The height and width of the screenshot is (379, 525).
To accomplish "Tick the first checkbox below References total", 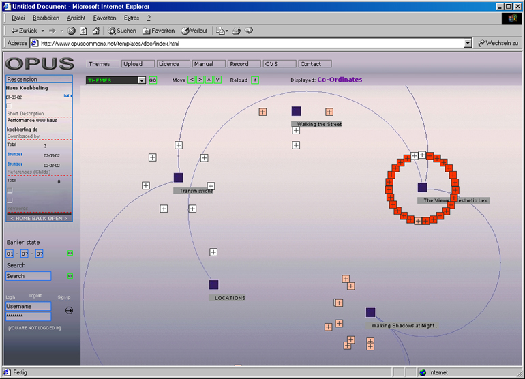I will 10,191.
